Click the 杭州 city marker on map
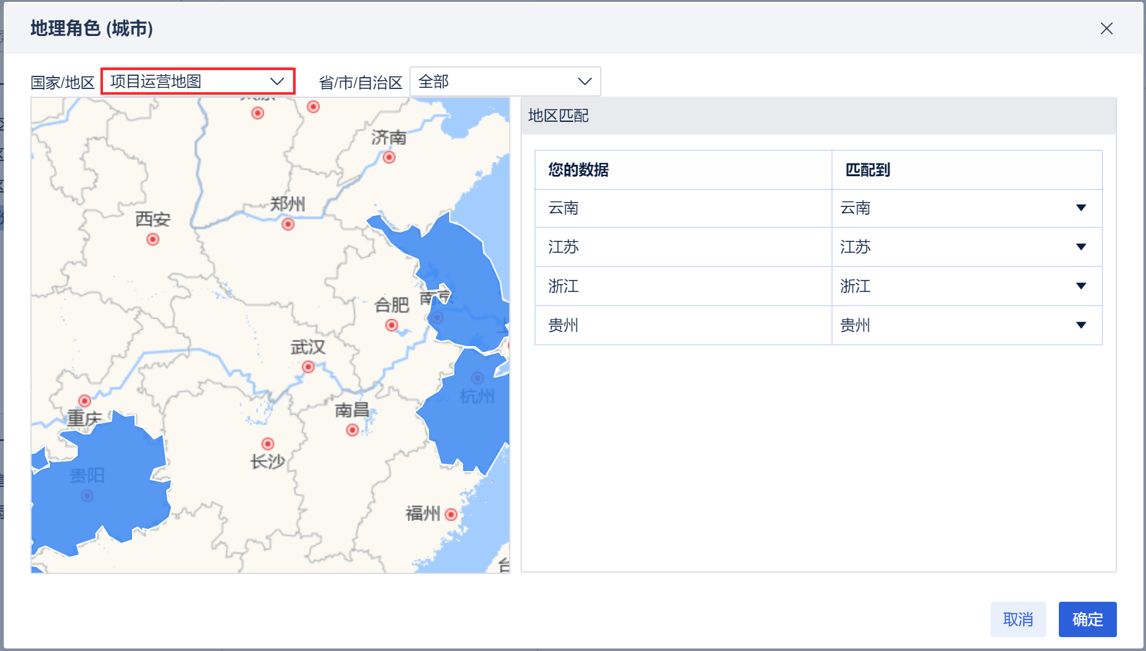The height and width of the screenshot is (651, 1146). (x=478, y=378)
